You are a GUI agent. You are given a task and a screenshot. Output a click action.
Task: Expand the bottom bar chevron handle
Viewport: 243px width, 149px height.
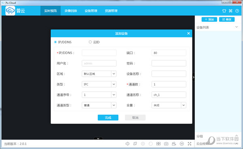point(98,139)
